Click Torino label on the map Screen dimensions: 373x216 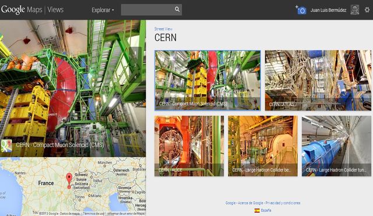click(x=80, y=197)
